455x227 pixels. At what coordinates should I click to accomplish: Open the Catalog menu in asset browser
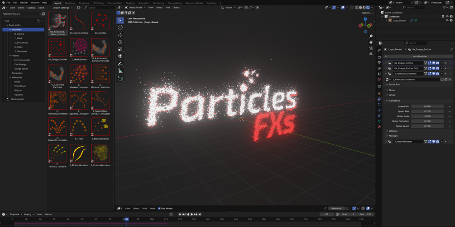[x=31, y=8]
